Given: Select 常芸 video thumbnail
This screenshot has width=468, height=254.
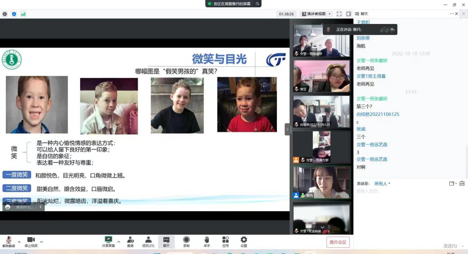Looking at the screenshot, I should pos(321,76).
